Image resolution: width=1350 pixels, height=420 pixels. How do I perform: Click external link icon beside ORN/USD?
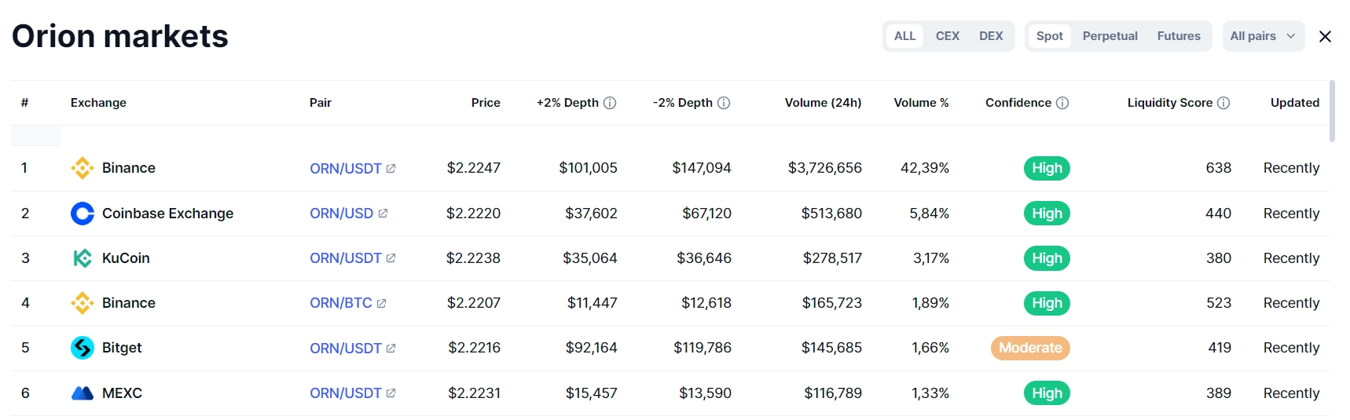383,214
